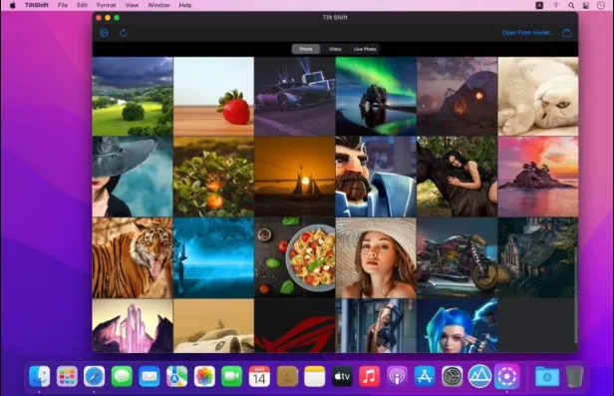Switch to the Photo tab
Image resolution: width=614 pixels, height=396 pixels.
(306, 49)
